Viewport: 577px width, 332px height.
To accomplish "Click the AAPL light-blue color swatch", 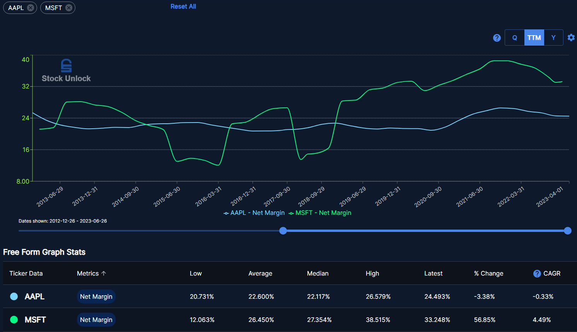I will pos(14,296).
